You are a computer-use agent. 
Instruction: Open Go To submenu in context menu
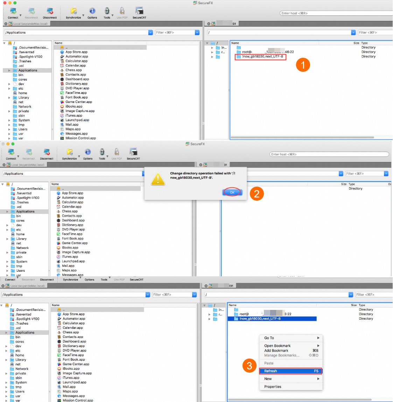[x=291, y=338]
